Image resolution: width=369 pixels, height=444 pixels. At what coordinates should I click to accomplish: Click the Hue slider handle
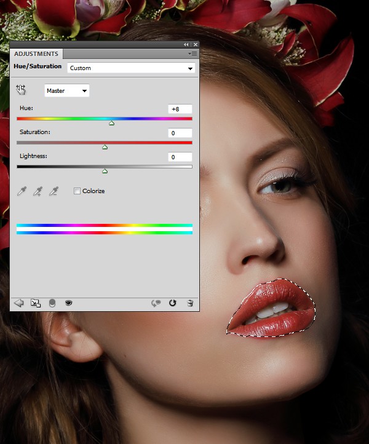111,123
